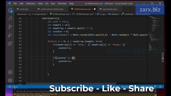
Task: Switch to the urlshortener.blade.php tab
Action: (52, 9)
